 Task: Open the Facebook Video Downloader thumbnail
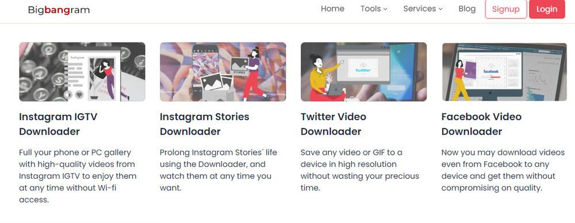coord(504,72)
